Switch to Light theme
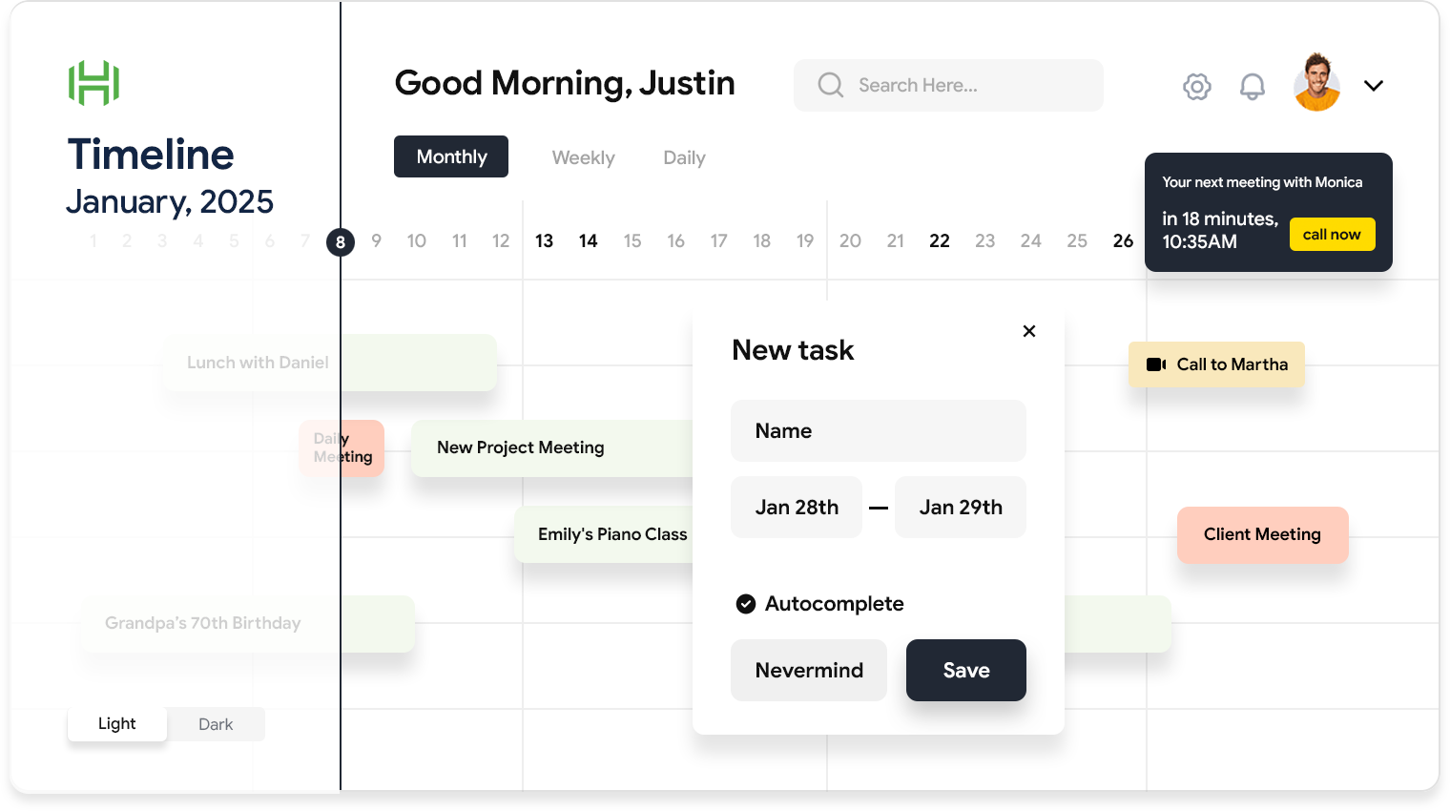1450x811 pixels. click(117, 724)
